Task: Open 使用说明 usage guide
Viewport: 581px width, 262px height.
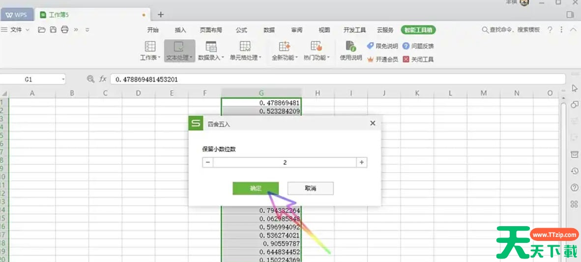Action: (x=350, y=51)
